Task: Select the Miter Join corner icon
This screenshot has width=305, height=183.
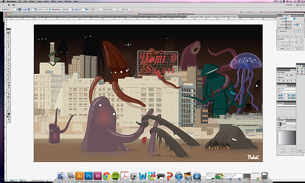Action: tap(286, 25)
